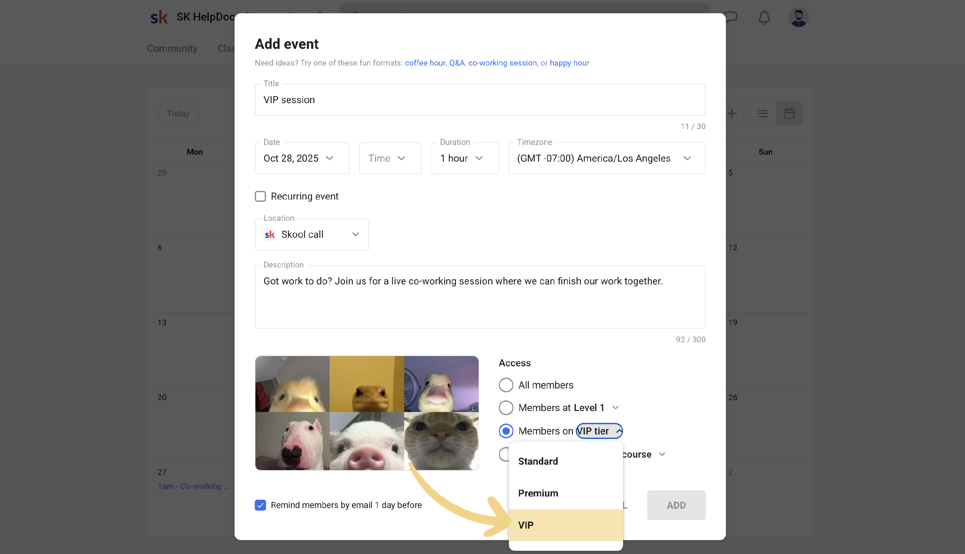Click the Title input field
Image resolution: width=965 pixels, height=554 pixels.
[x=480, y=100]
